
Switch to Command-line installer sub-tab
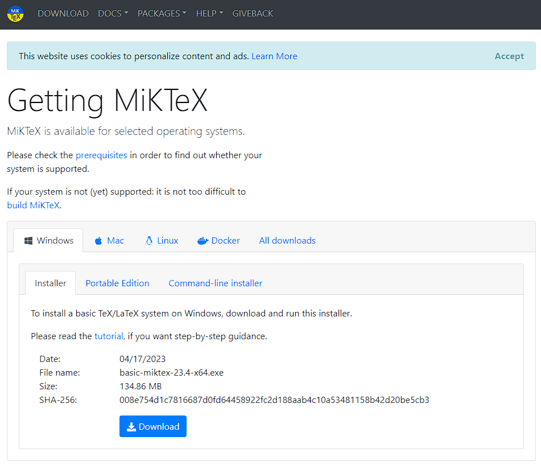[x=215, y=283]
